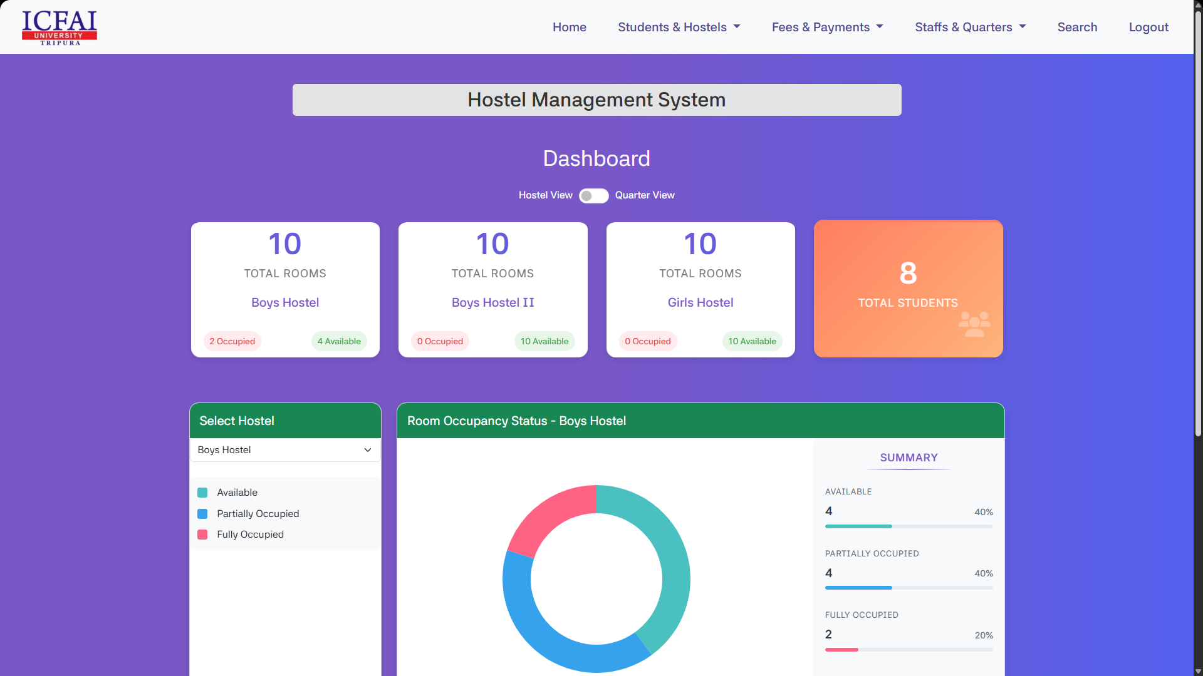Open the Search page in the navbar
Screen dimensions: 1203x676
click(x=1077, y=27)
